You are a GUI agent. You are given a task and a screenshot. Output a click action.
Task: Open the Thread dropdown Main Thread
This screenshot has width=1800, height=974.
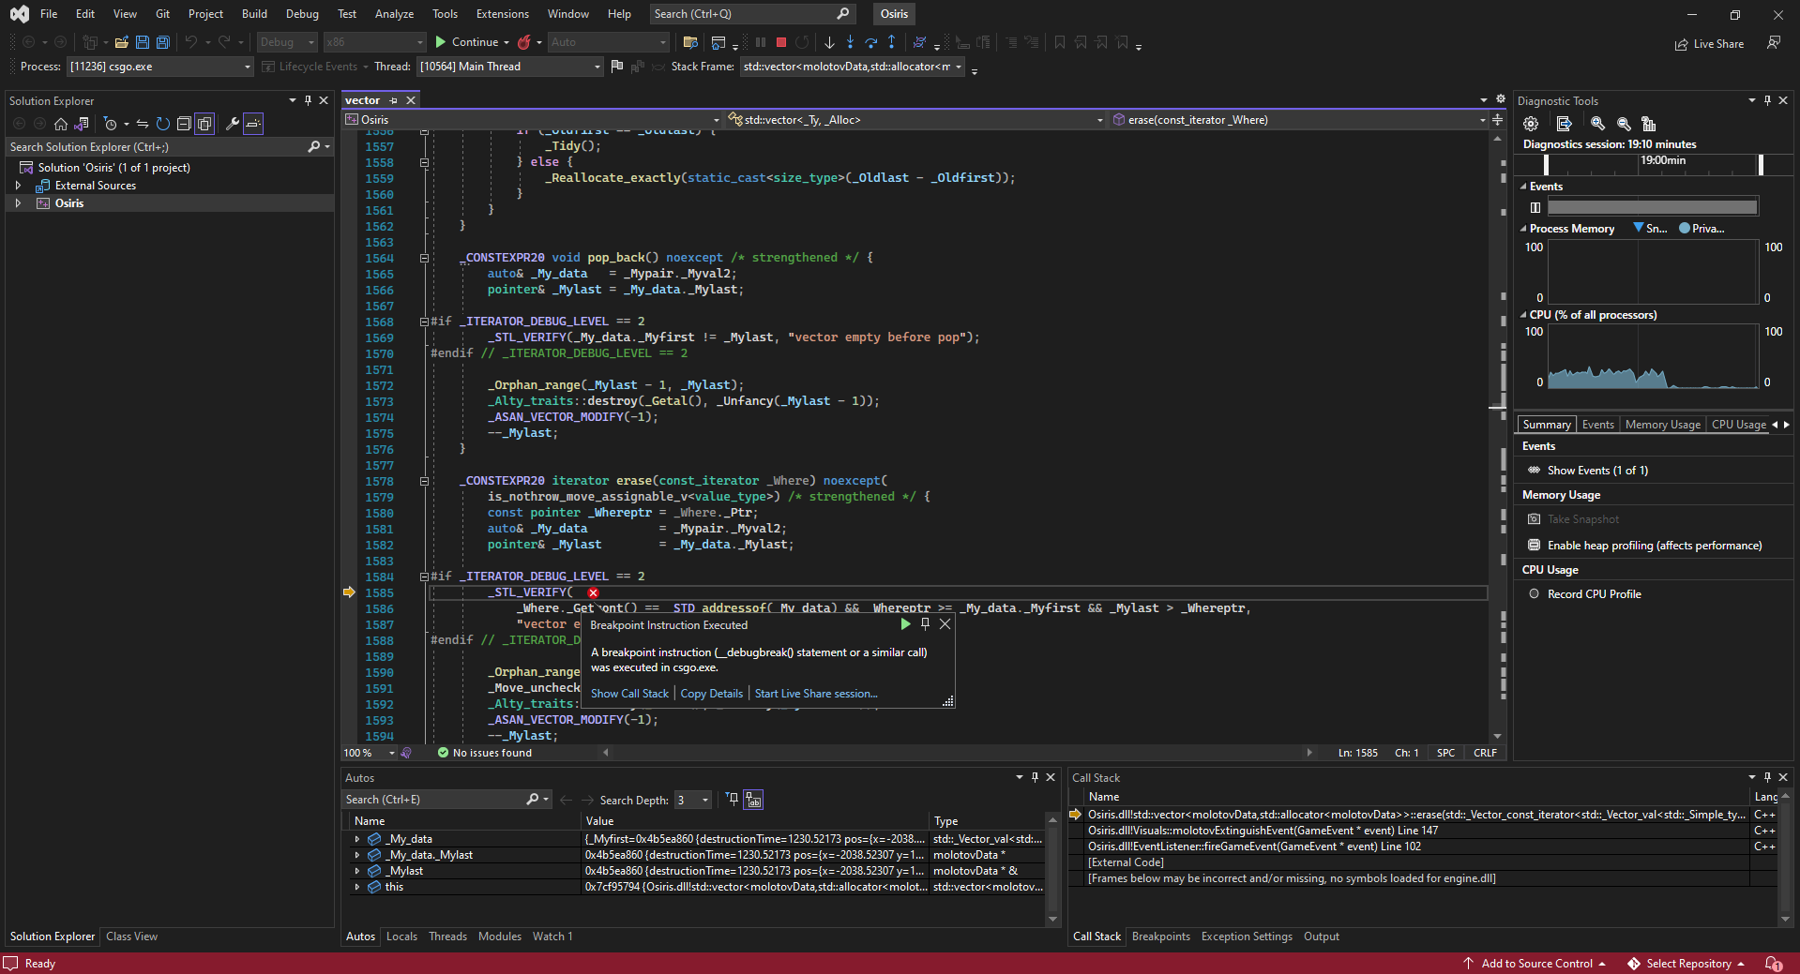click(509, 67)
